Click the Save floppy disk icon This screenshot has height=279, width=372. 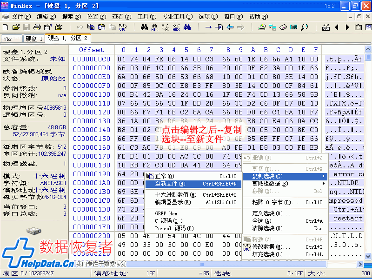(27, 27)
